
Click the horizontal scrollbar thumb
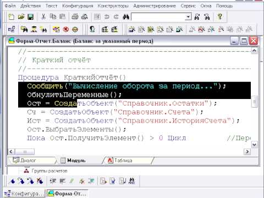point(25,152)
